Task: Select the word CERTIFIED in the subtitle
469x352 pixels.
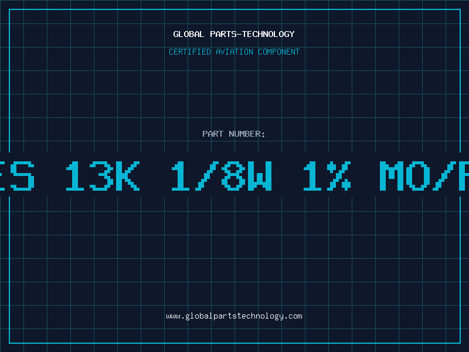Action: 190,52
